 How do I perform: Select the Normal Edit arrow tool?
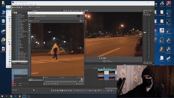29,26
